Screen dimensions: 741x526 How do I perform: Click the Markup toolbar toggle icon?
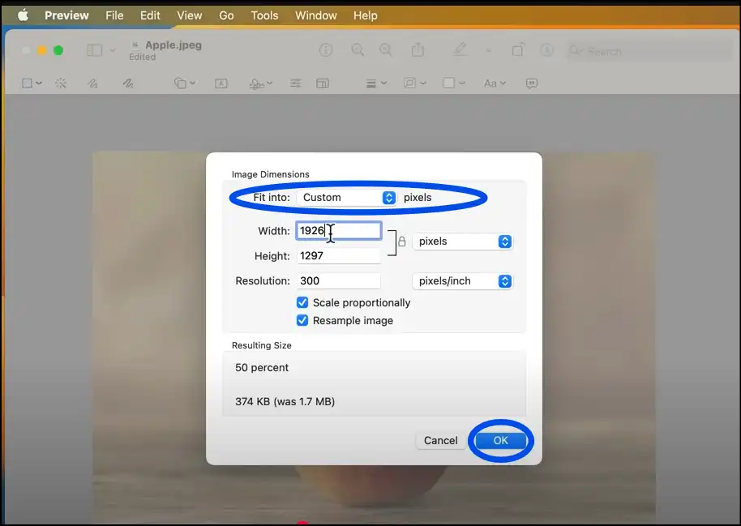[546, 49]
